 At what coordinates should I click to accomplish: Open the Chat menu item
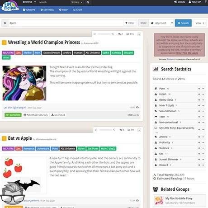click(77, 10)
